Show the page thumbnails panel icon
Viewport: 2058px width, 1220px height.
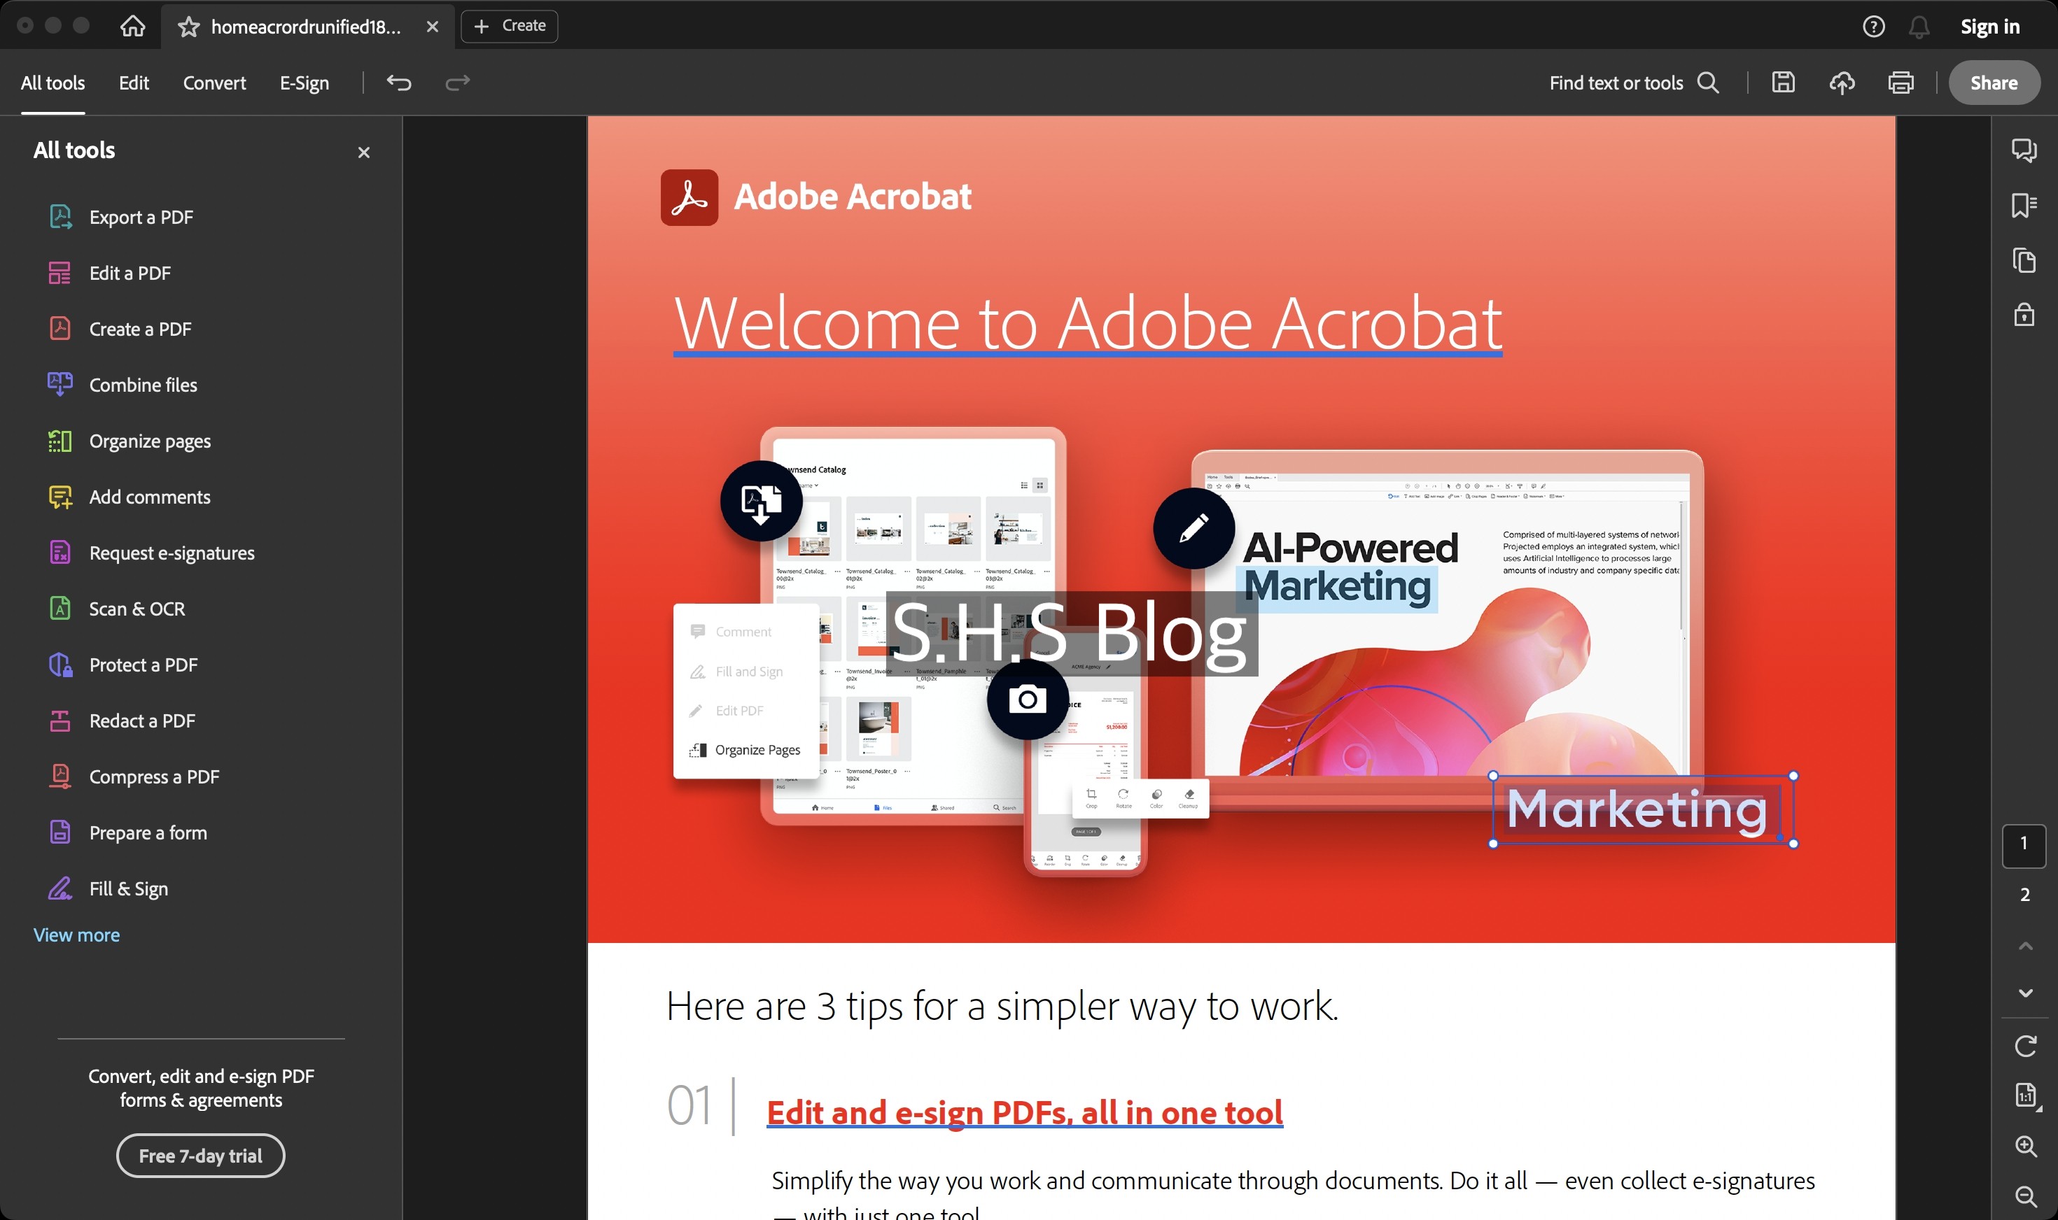[2024, 260]
